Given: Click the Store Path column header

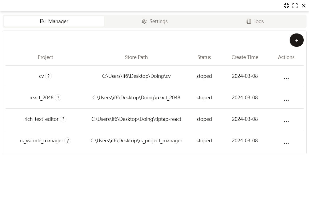Looking at the screenshot, I should [136, 57].
